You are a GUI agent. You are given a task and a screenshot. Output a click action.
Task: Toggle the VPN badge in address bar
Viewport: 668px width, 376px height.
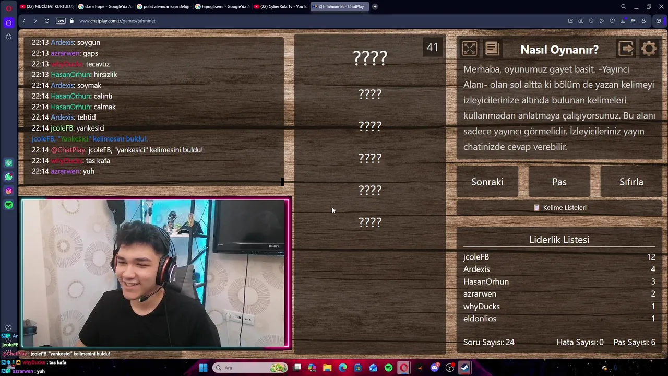click(x=61, y=21)
